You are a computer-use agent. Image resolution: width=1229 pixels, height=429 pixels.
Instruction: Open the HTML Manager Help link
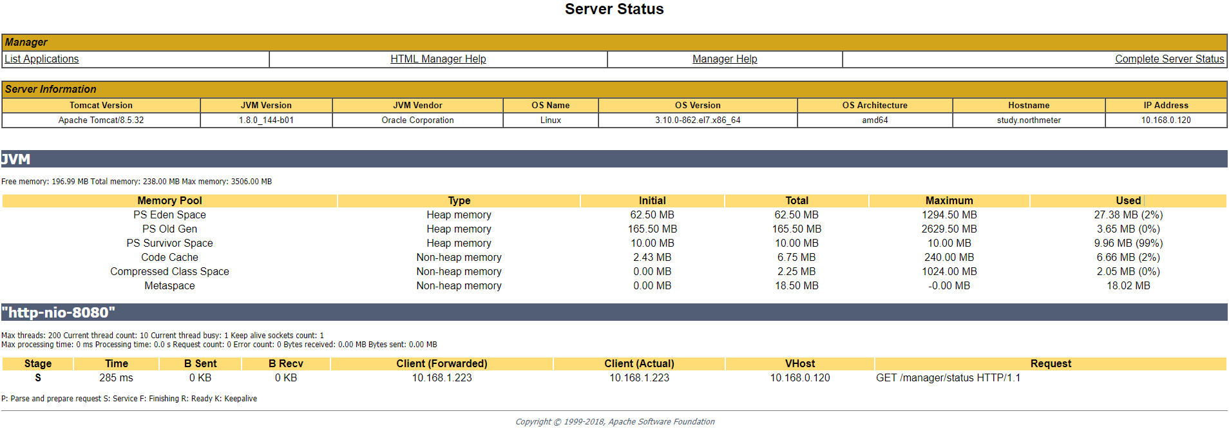tap(438, 59)
